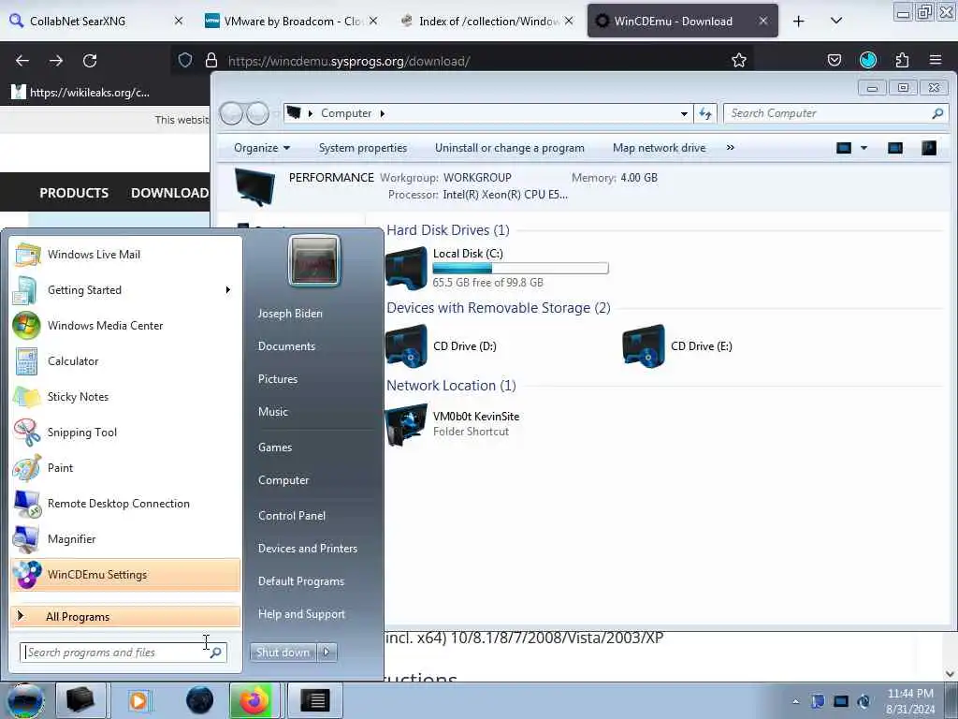Select VM0b0t KevinSite network location
Image resolution: width=958 pixels, height=719 pixels.
[453, 423]
